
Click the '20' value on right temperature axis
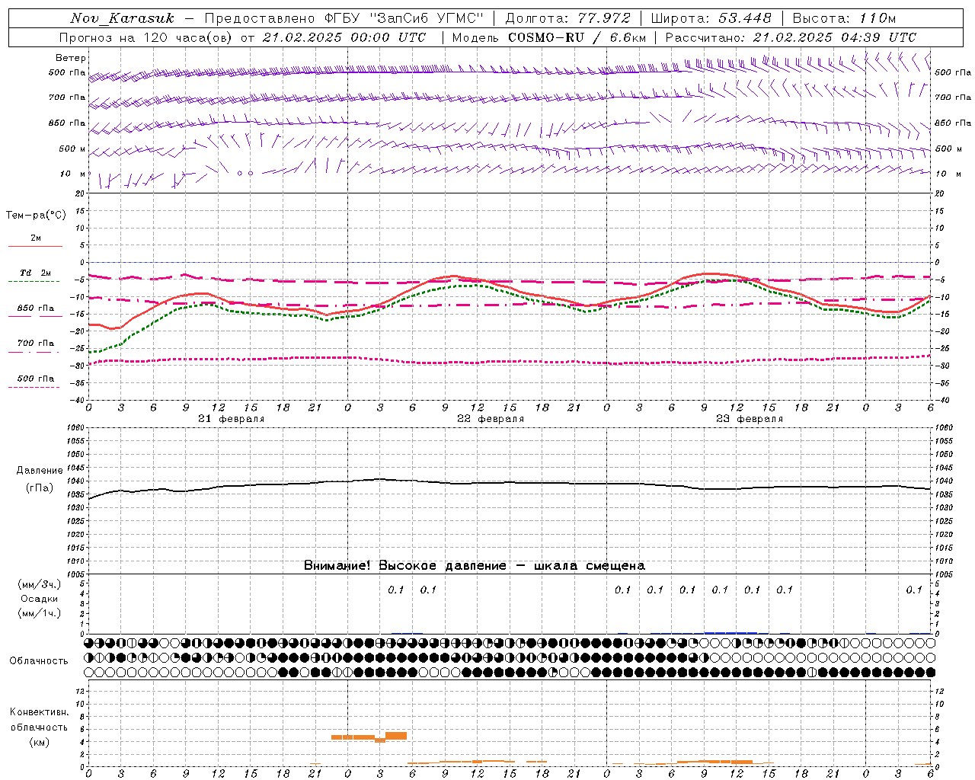pos(940,193)
